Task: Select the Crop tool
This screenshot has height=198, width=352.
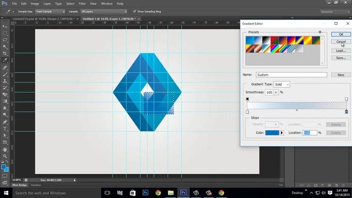Action: point(5,53)
